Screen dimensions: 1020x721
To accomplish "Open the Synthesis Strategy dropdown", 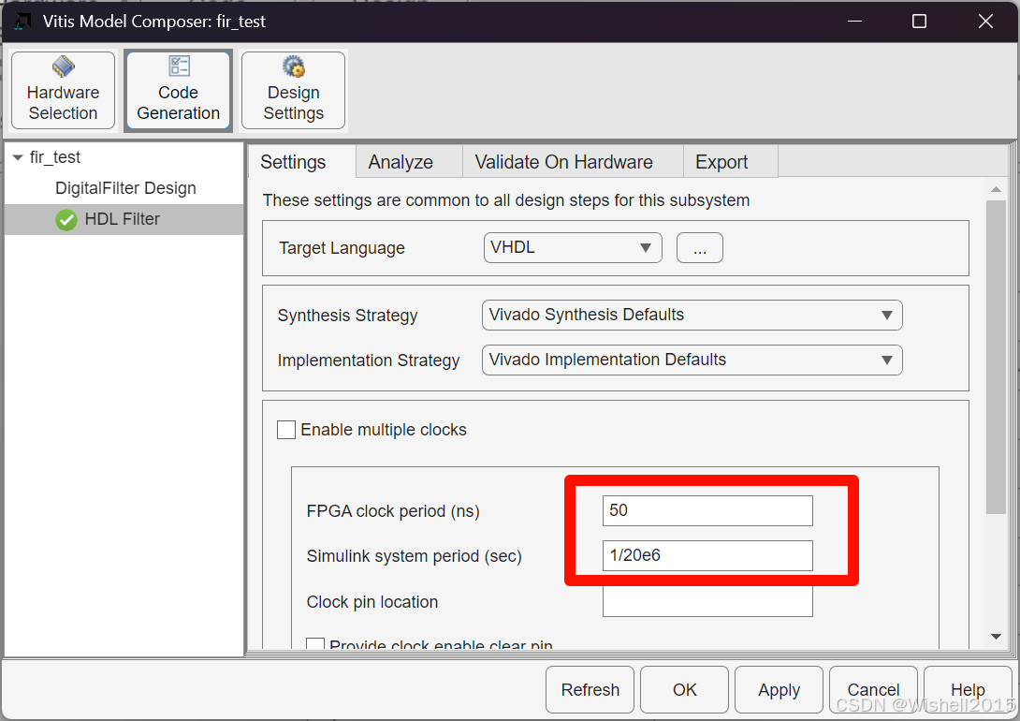I will pos(692,315).
